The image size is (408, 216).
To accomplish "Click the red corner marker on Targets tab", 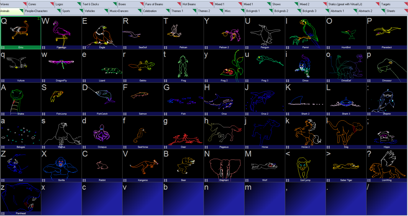I will pos(405,3).
